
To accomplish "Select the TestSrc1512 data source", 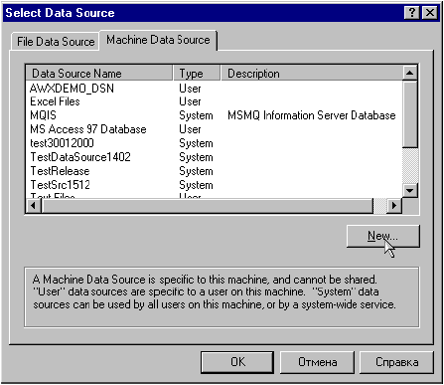I will tap(60, 185).
